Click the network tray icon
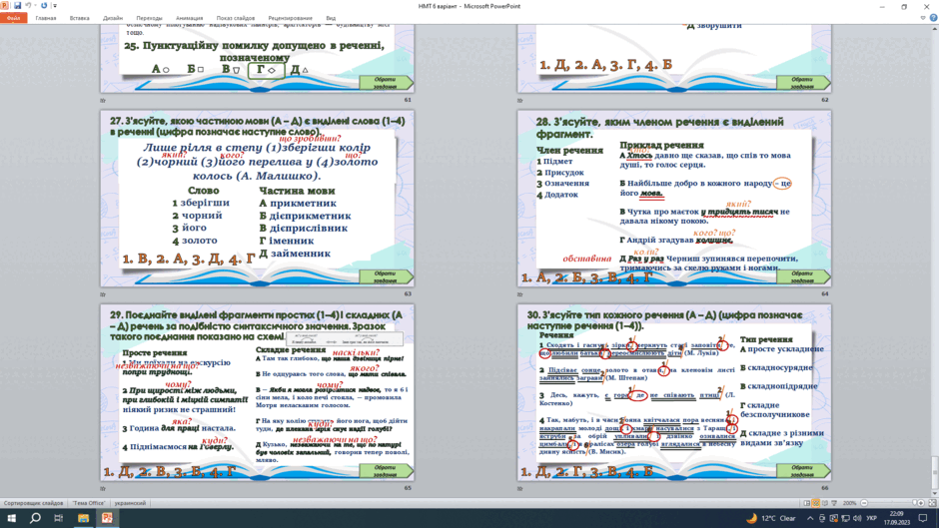 tap(845, 518)
